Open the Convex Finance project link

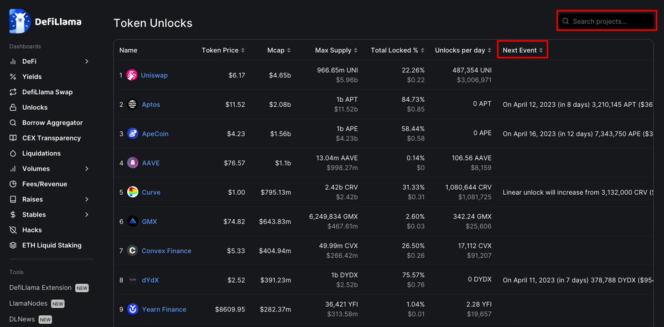[167, 251]
